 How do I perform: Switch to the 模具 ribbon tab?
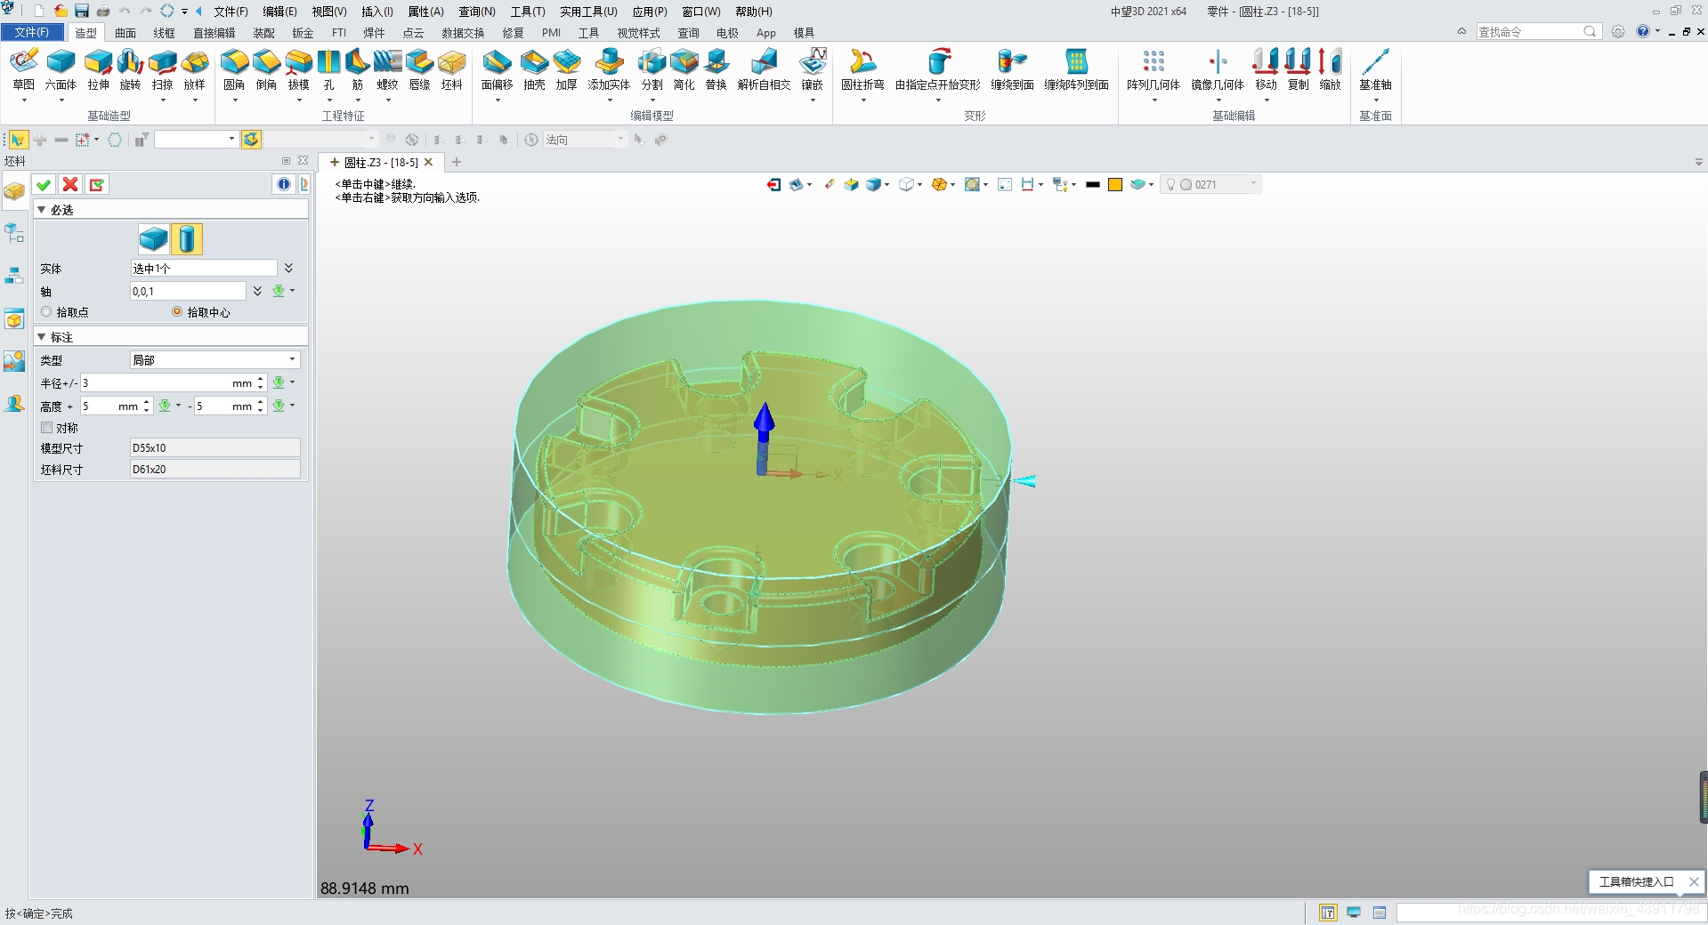[x=804, y=33]
